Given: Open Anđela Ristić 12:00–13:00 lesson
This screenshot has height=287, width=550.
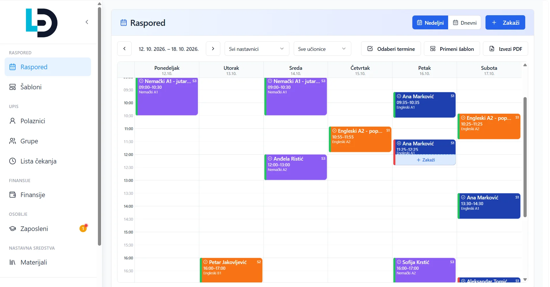Looking at the screenshot, I should coord(296,167).
